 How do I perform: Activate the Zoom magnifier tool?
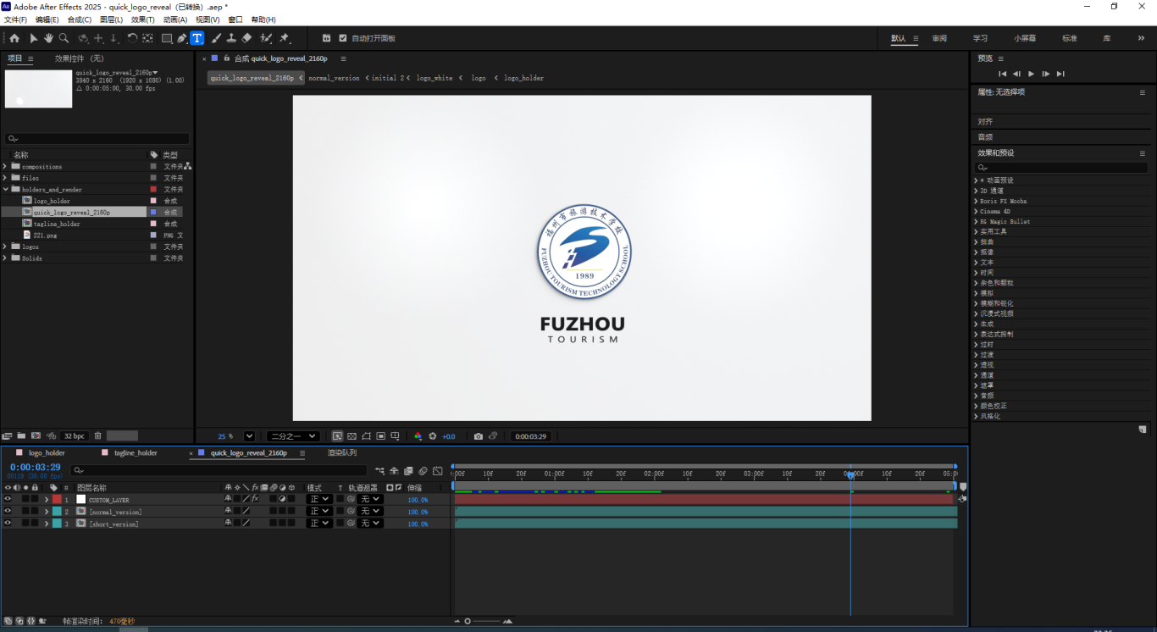64,38
